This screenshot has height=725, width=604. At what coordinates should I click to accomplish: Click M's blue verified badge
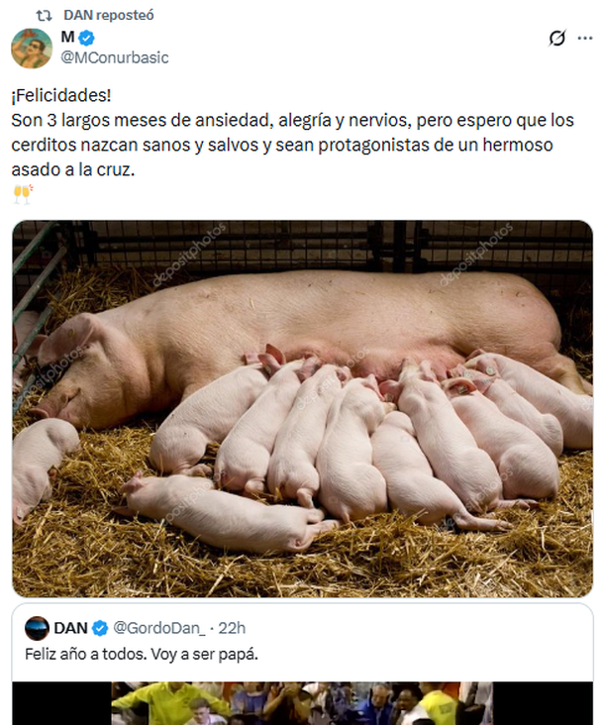(x=86, y=38)
